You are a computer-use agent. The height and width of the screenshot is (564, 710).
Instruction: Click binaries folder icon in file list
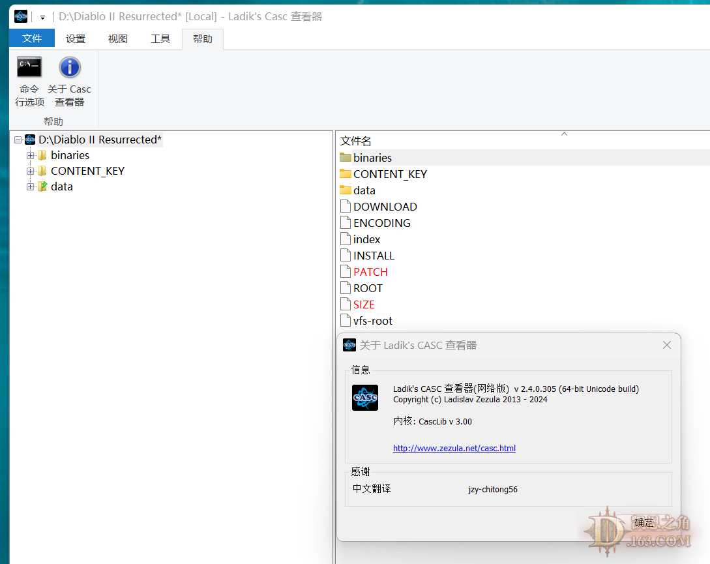coord(346,157)
